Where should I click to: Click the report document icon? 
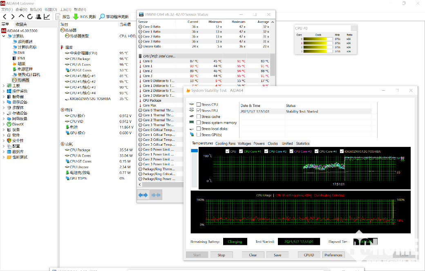(x=58, y=17)
